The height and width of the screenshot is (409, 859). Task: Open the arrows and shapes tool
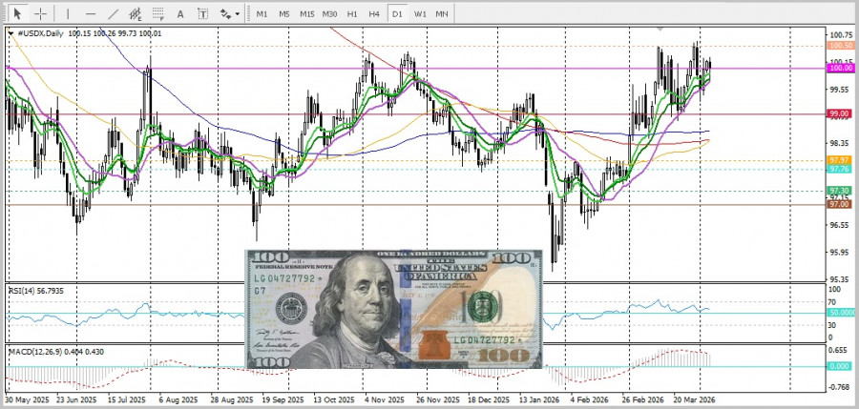225,14
